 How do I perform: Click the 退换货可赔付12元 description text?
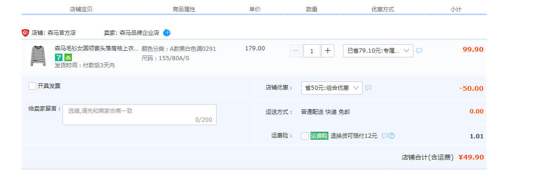point(354,136)
